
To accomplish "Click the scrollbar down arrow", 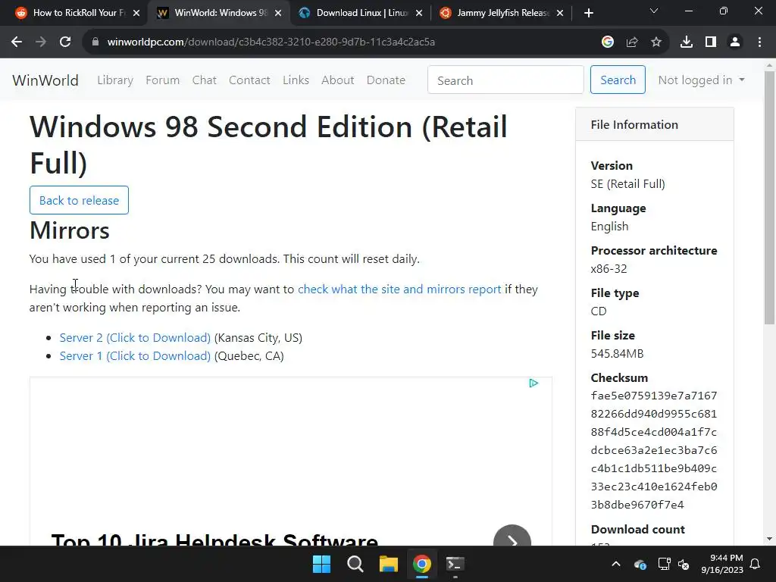I will tap(770, 539).
